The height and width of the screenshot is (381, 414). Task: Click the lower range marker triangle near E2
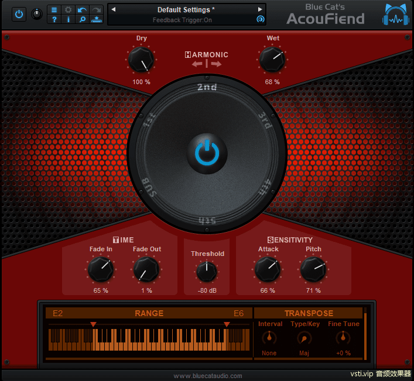(x=93, y=324)
